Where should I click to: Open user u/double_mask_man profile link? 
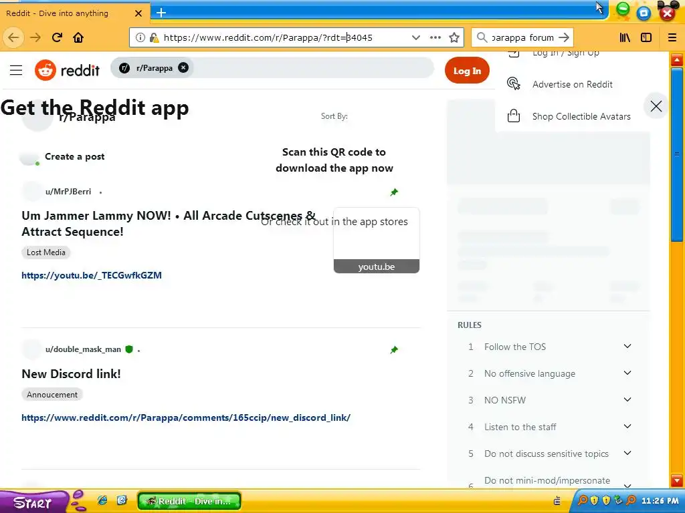(x=83, y=349)
